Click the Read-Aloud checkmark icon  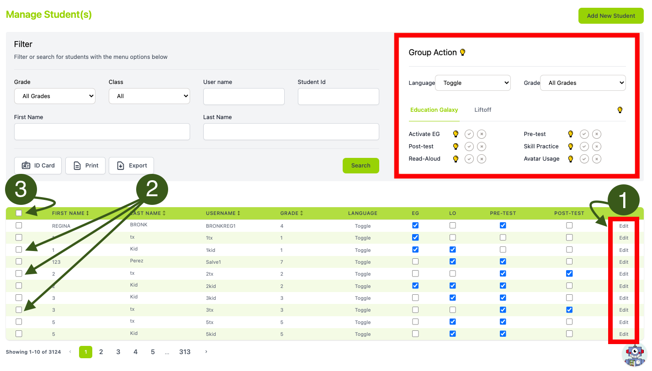click(469, 159)
